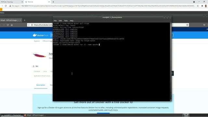Close the Terminal Chrome tab
The height and width of the screenshot is (117, 208).
(x=49, y=2)
